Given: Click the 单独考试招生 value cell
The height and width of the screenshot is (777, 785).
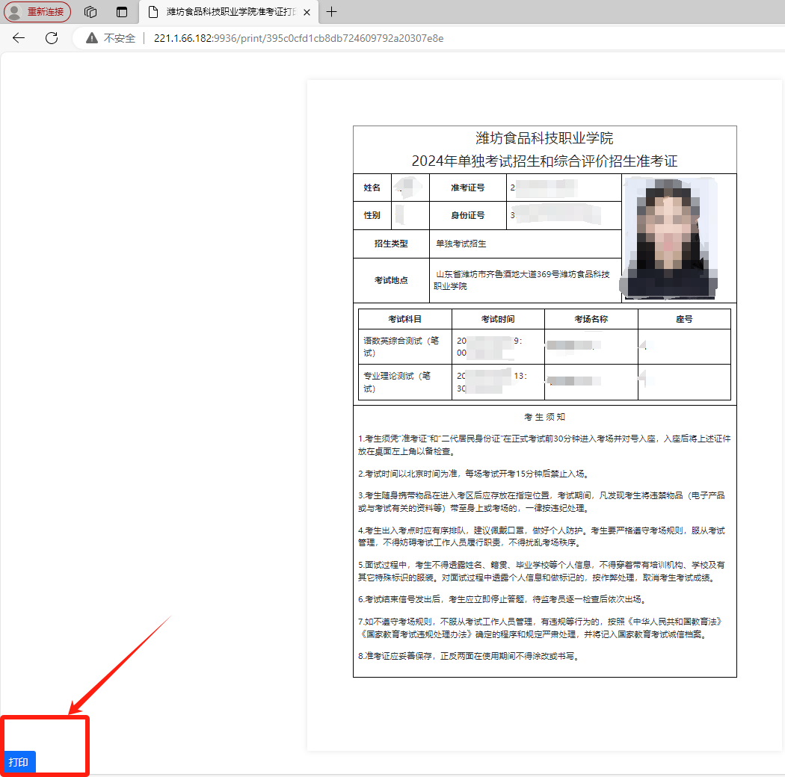Looking at the screenshot, I should (461, 244).
